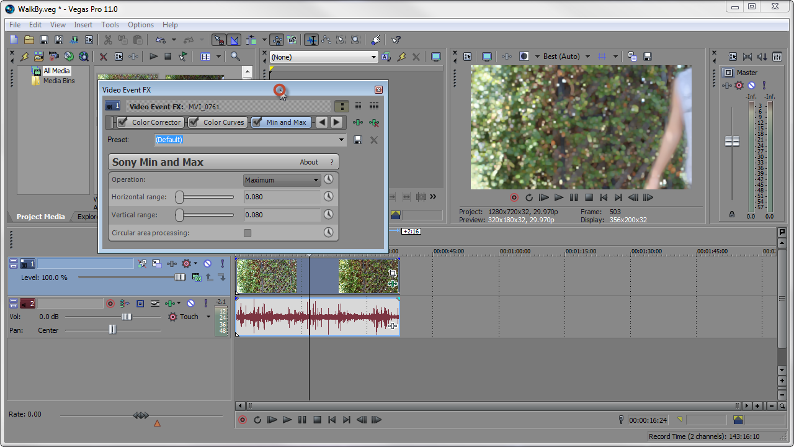Expand the Undo history dropdown arrow
The height and width of the screenshot is (447, 794).
pos(174,40)
